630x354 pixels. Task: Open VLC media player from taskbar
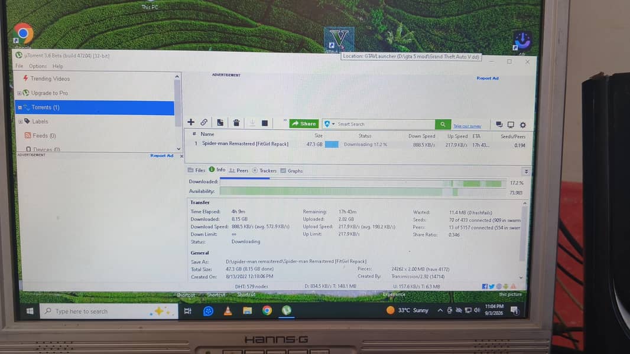[x=228, y=311]
